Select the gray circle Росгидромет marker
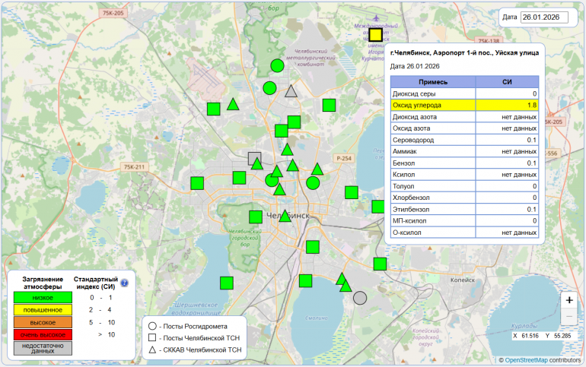 point(360,298)
